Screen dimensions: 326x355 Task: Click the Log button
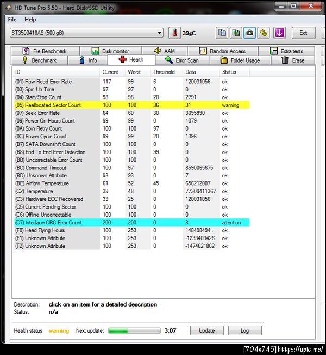(x=245, y=330)
